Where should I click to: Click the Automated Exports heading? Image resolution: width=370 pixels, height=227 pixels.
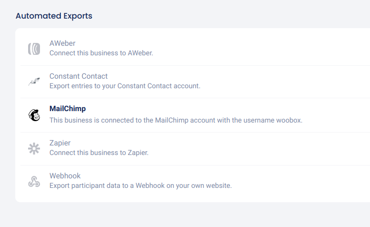coord(54,16)
